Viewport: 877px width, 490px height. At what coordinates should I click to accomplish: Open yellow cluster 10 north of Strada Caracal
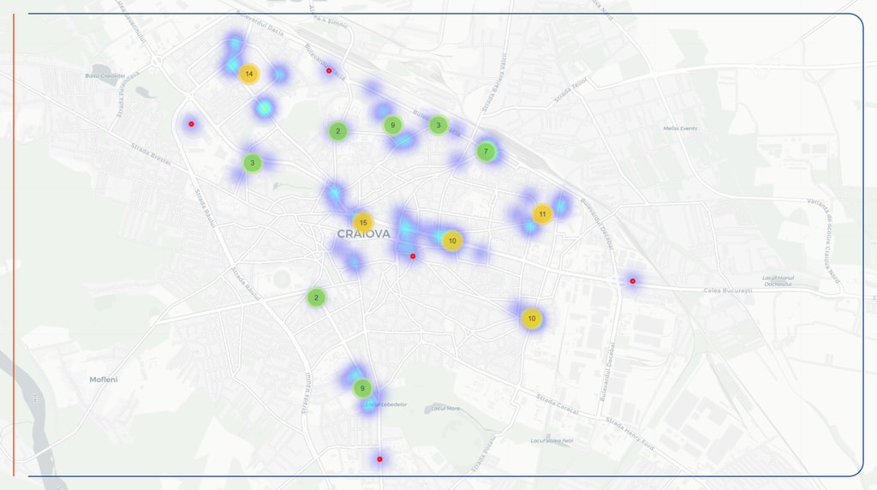531,319
